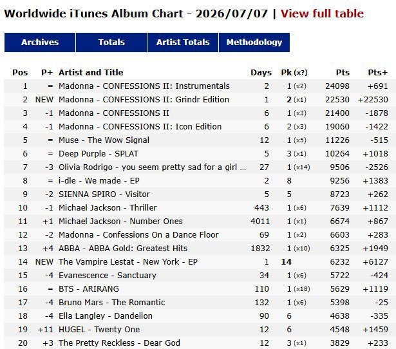Select Madonna - CONFESSIONS II: Grindr Edition entry
Image resolution: width=396 pixels, height=349 pixels.
[144, 100]
